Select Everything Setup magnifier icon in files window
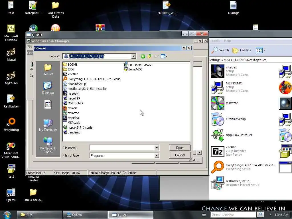292x219 pixels. point(217,167)
